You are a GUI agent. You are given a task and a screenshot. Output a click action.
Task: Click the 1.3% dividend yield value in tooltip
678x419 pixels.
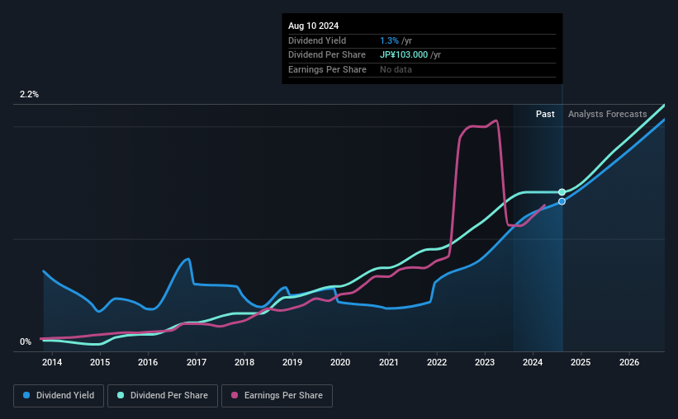coord(389,40)
